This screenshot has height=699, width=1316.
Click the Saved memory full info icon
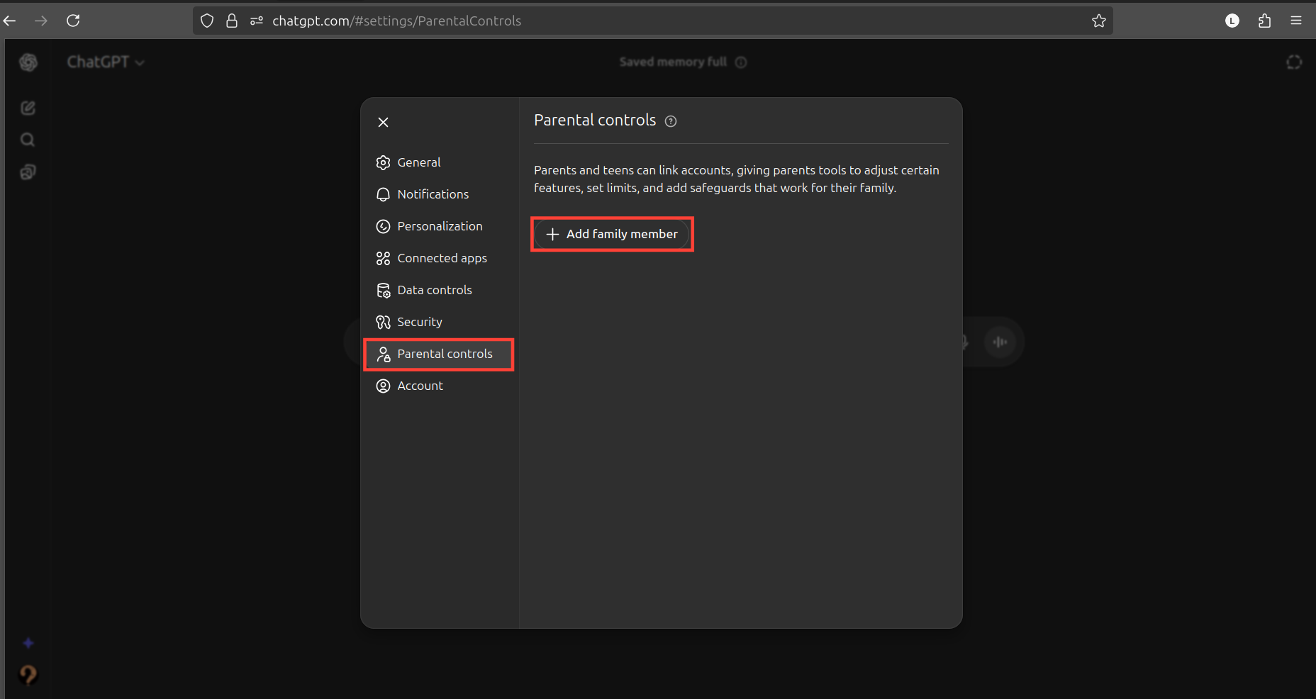point(741,62)
